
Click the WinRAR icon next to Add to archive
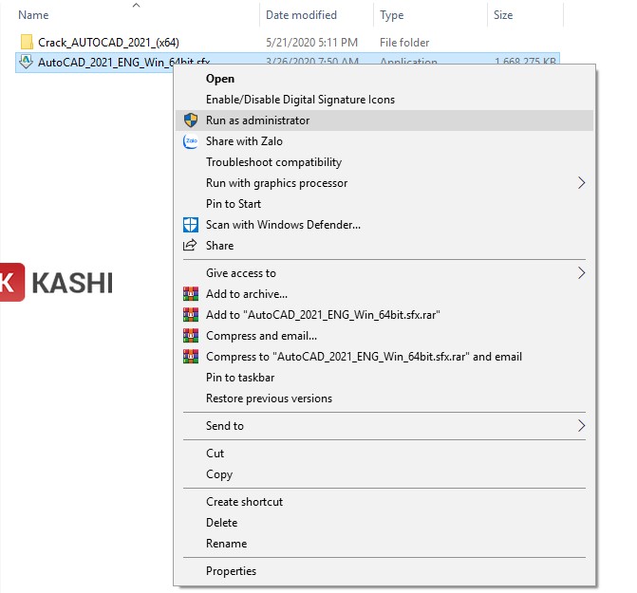[x=191, y=294]
